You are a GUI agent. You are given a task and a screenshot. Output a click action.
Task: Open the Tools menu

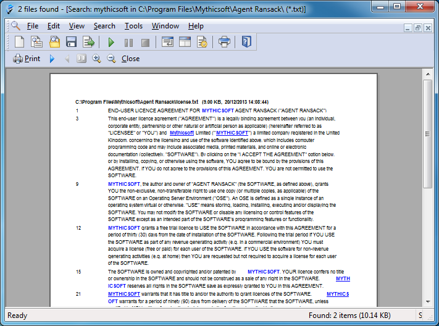133,26
